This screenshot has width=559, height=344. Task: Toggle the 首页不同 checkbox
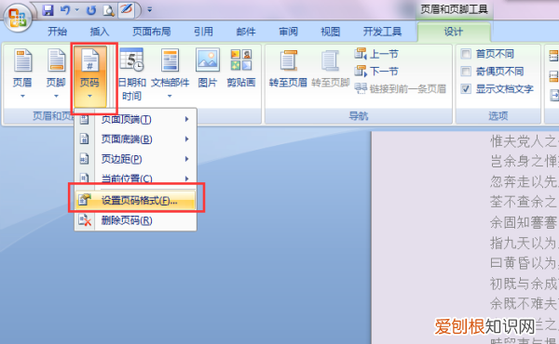click(x=466, y=54)
